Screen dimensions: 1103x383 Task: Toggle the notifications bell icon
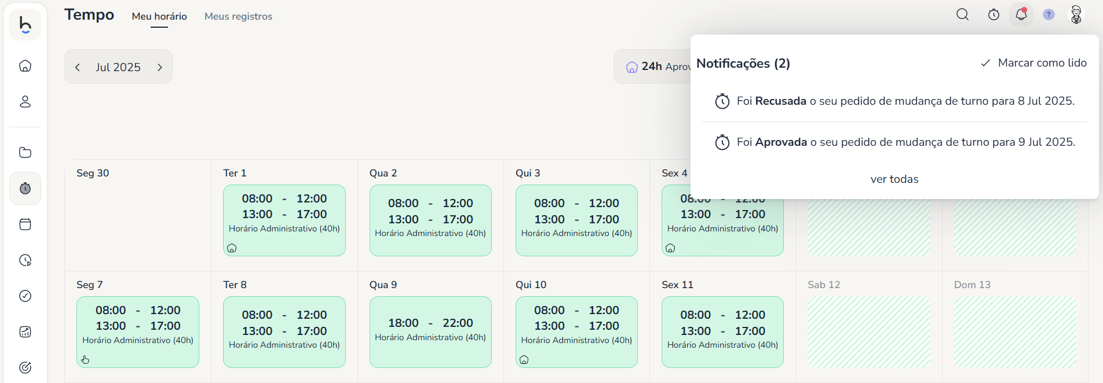click(x=1021, y=14)
